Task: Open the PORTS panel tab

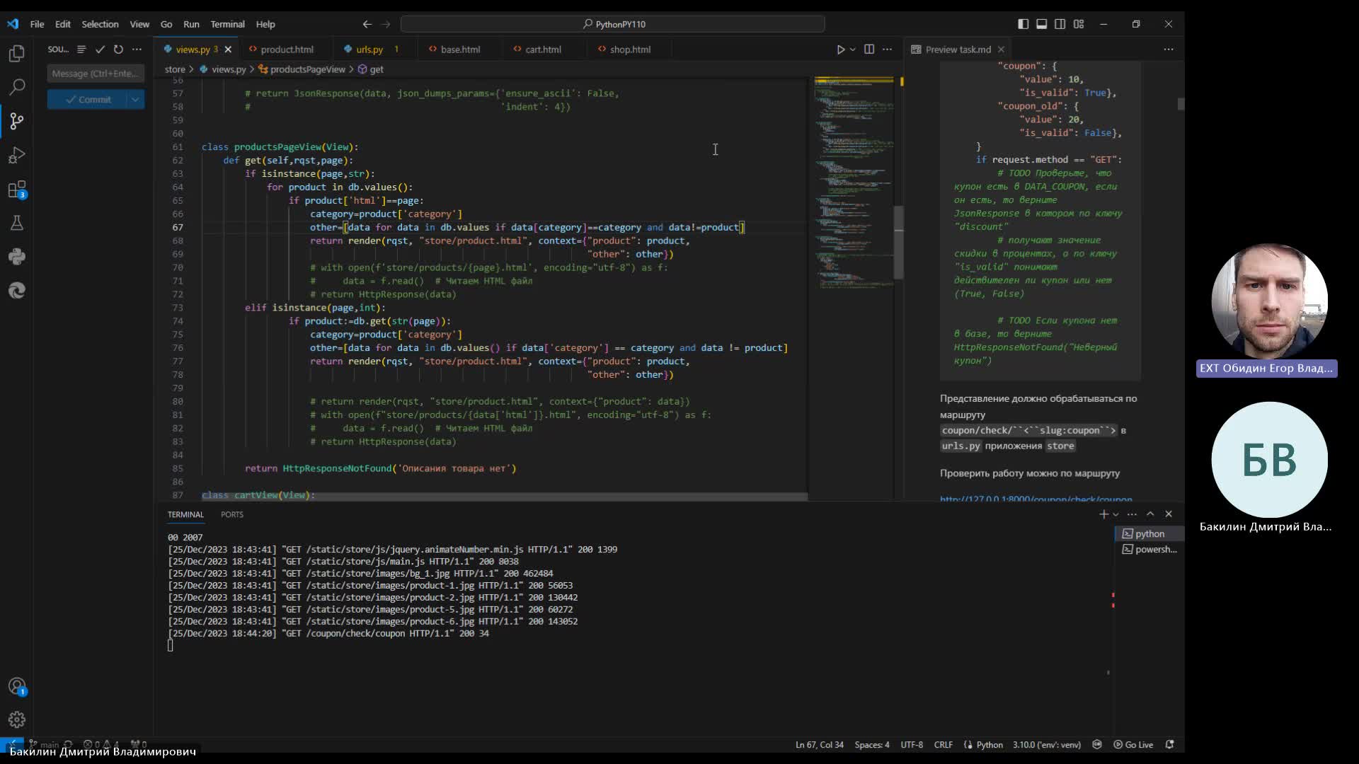Action: (x=231, y=514)
